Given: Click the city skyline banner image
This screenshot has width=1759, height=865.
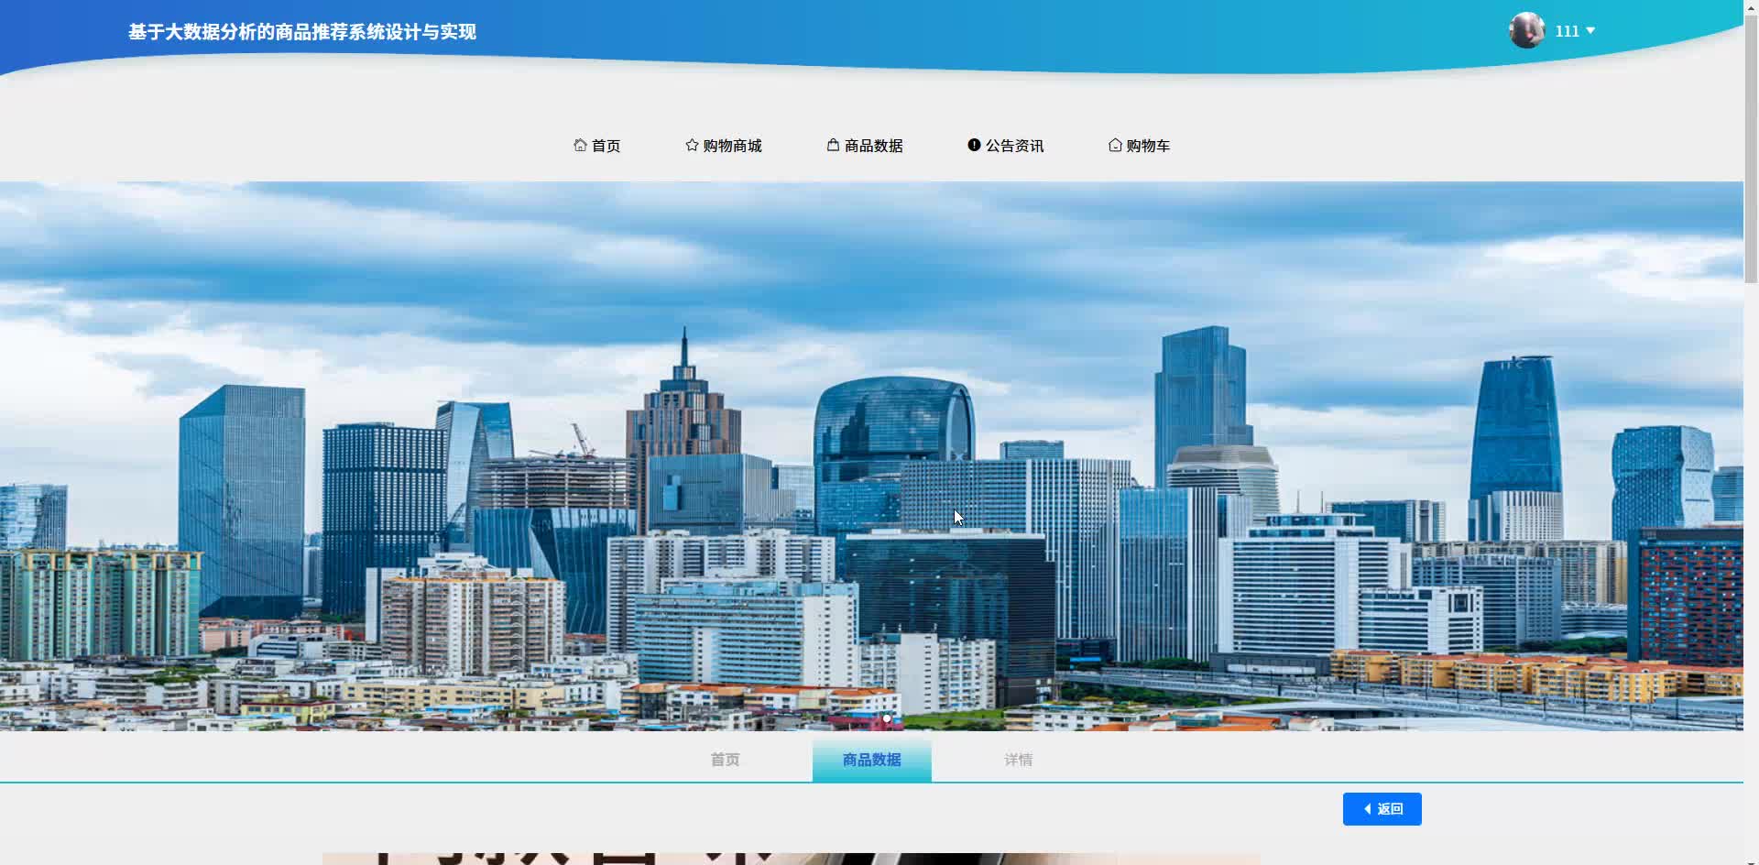Looking at the screenshot, I should pos(871,456).
